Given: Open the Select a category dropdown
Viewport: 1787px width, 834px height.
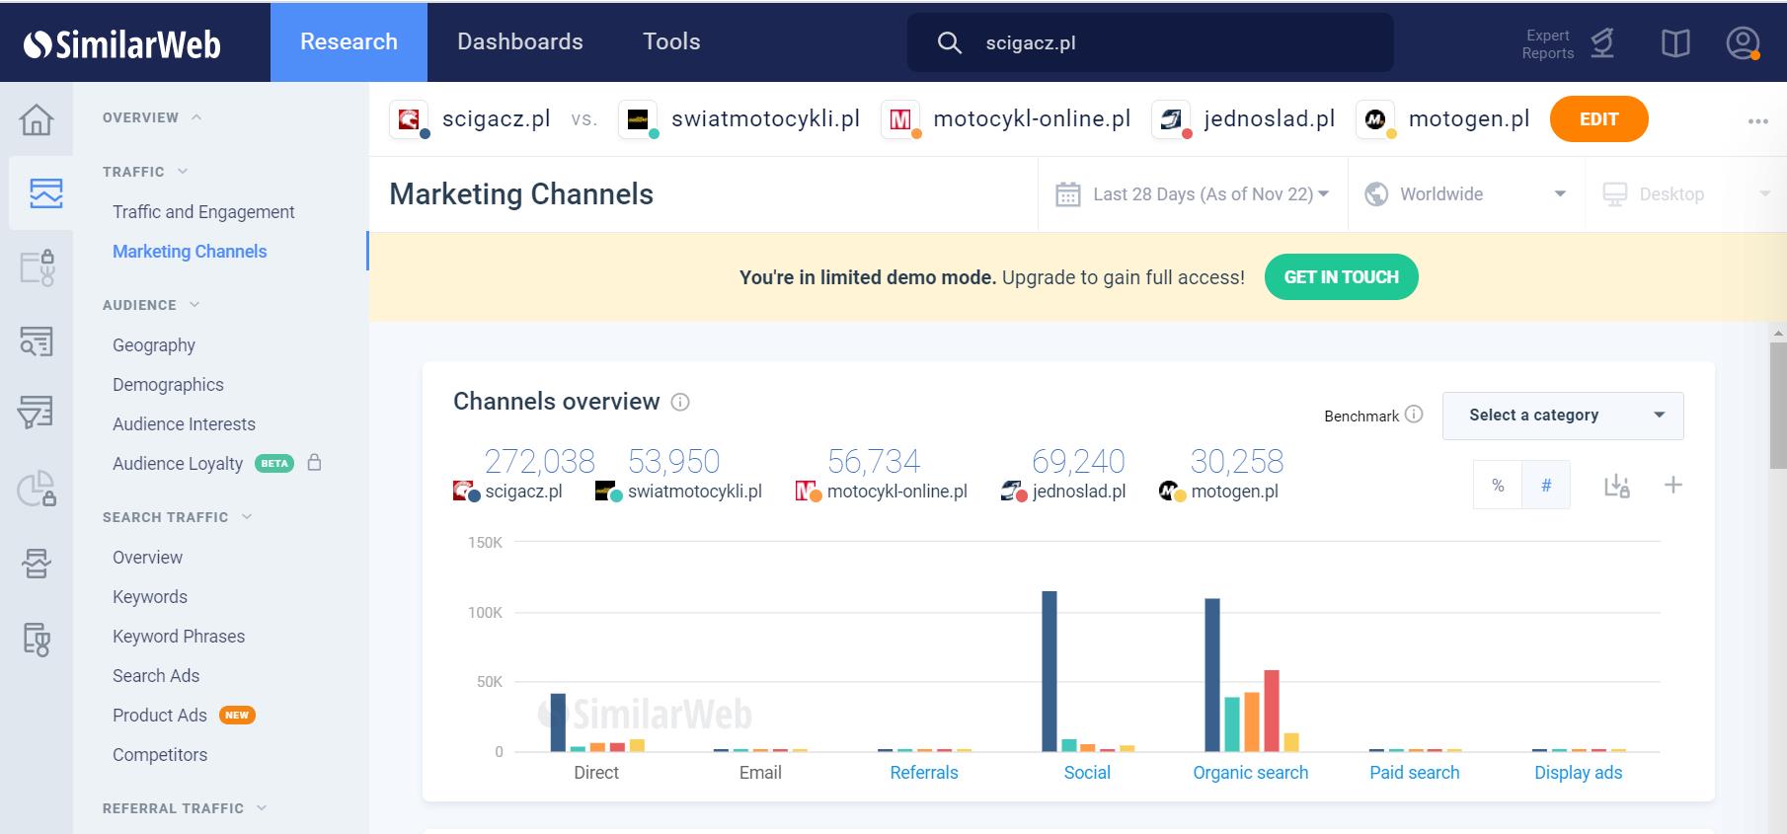Looking at the screenshot, I should tap(1563, 416).
